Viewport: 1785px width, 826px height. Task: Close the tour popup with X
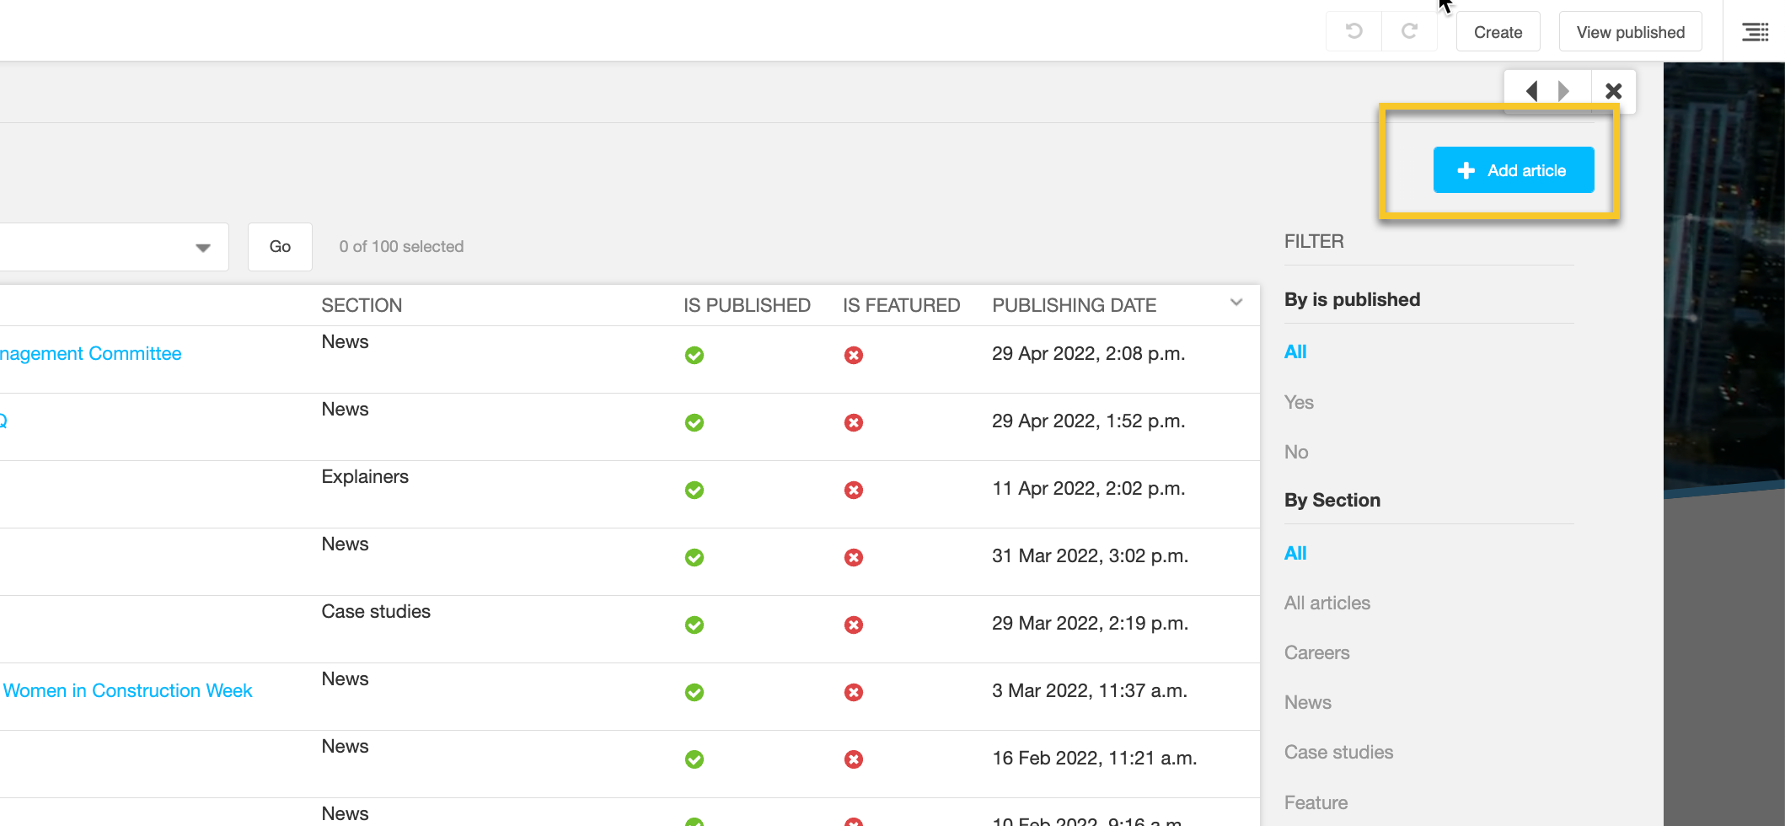coord(1613,91)
